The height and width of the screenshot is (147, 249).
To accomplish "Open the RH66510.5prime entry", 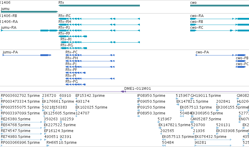I will [x=61, y=143].
